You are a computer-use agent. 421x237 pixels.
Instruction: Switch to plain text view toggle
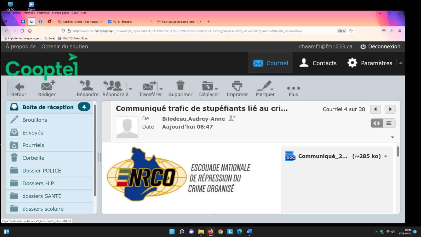389,123
